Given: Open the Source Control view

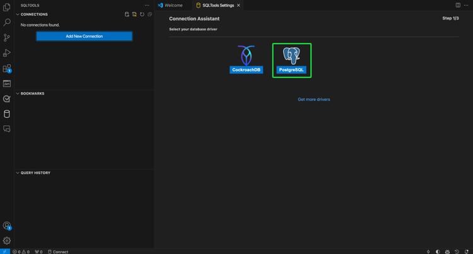Looking at the screenshot, I should tap(7, 38).
